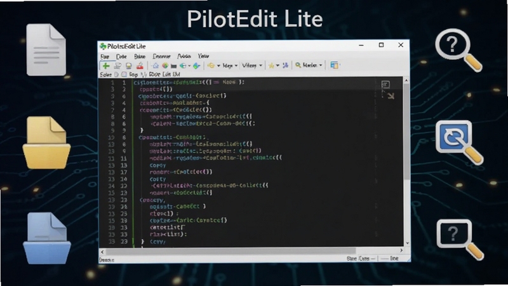
Task: Maximize the PilotEdit Lite window
Action: [x=381, y=45]
